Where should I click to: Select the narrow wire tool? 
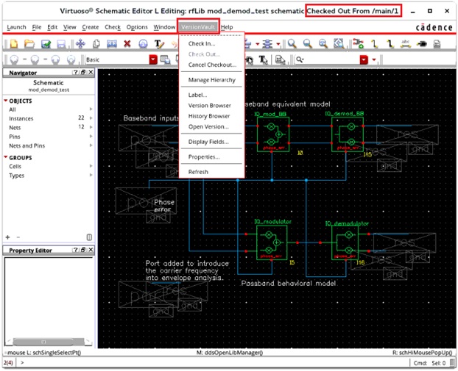(x=374, y=44)
